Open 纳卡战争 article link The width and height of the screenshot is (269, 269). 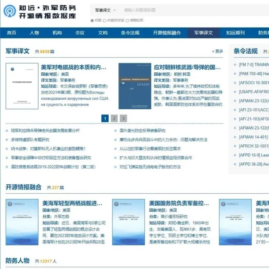tap(48, 149)
